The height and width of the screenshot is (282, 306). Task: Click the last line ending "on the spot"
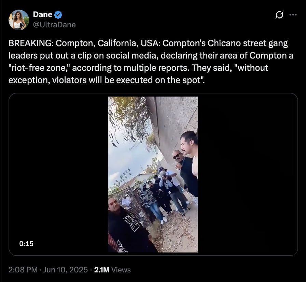click(x=107, y=80)
